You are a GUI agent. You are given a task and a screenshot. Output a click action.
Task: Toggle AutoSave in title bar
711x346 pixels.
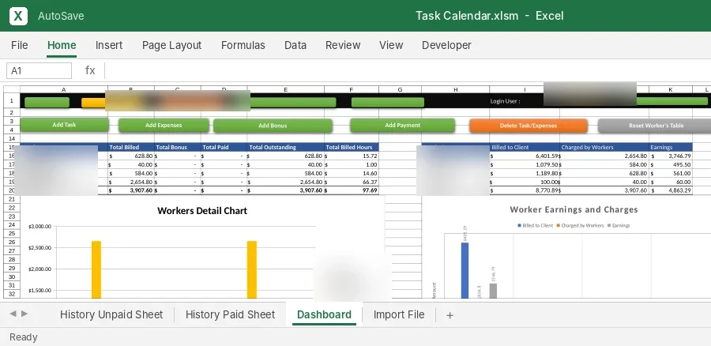[61, 16]
